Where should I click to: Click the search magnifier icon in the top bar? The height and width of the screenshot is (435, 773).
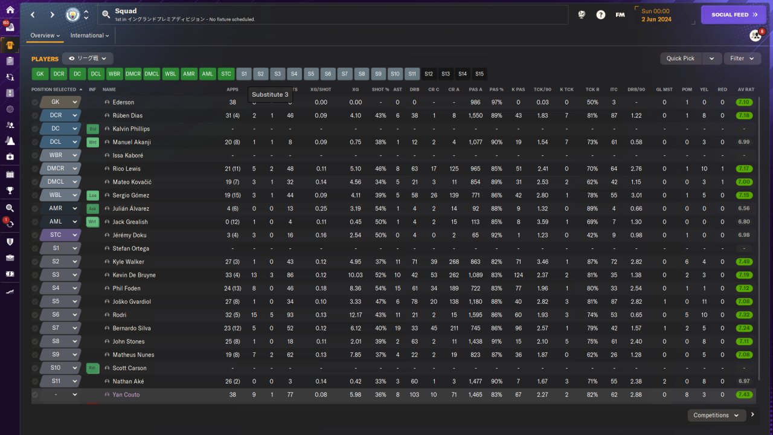pyautogui.click(x=106, y=14)
